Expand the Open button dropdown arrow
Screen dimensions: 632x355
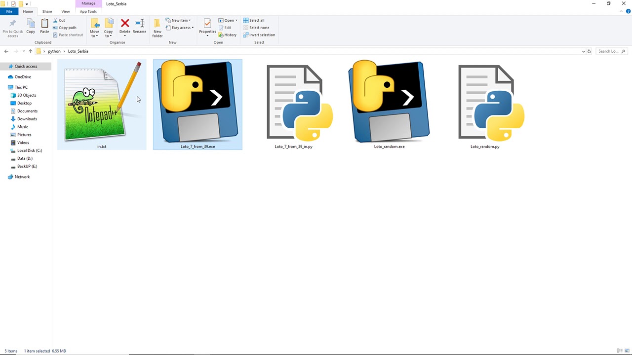[x=237, y=20]
